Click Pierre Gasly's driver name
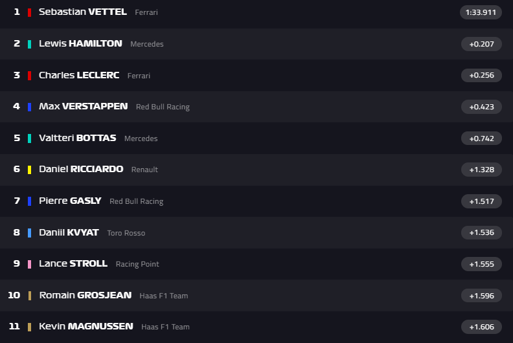The height and width of the screenshot is (343, 513). pyautogui.click(x=70, y=201)
